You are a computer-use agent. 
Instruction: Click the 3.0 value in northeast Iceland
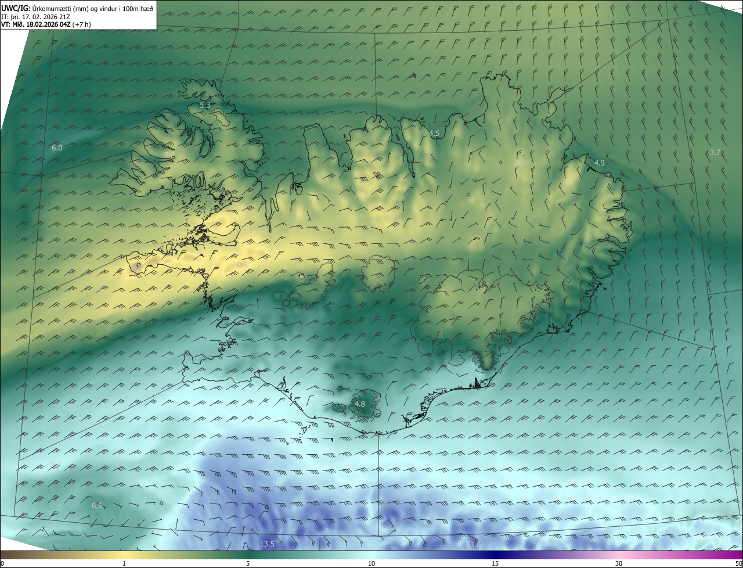pos(520,163)
